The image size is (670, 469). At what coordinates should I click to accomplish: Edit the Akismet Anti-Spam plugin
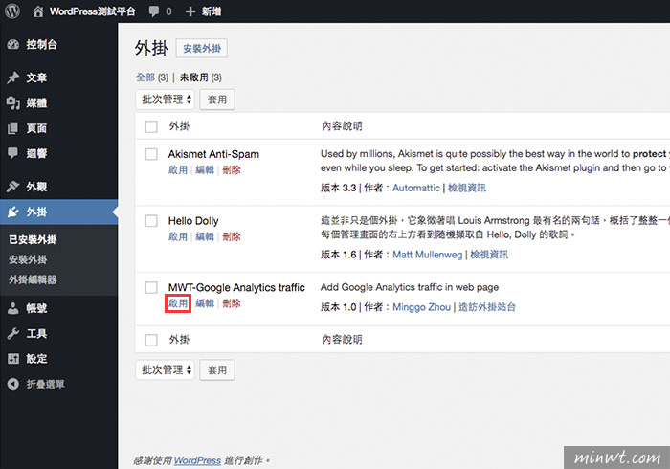(205, 170)
